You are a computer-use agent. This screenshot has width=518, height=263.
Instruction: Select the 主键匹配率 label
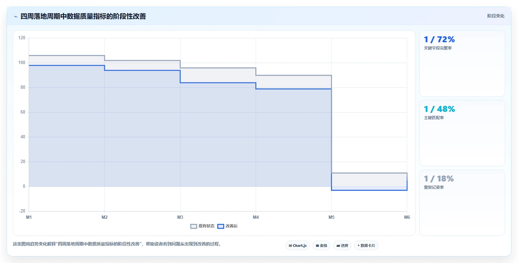(x=434, y=118)
